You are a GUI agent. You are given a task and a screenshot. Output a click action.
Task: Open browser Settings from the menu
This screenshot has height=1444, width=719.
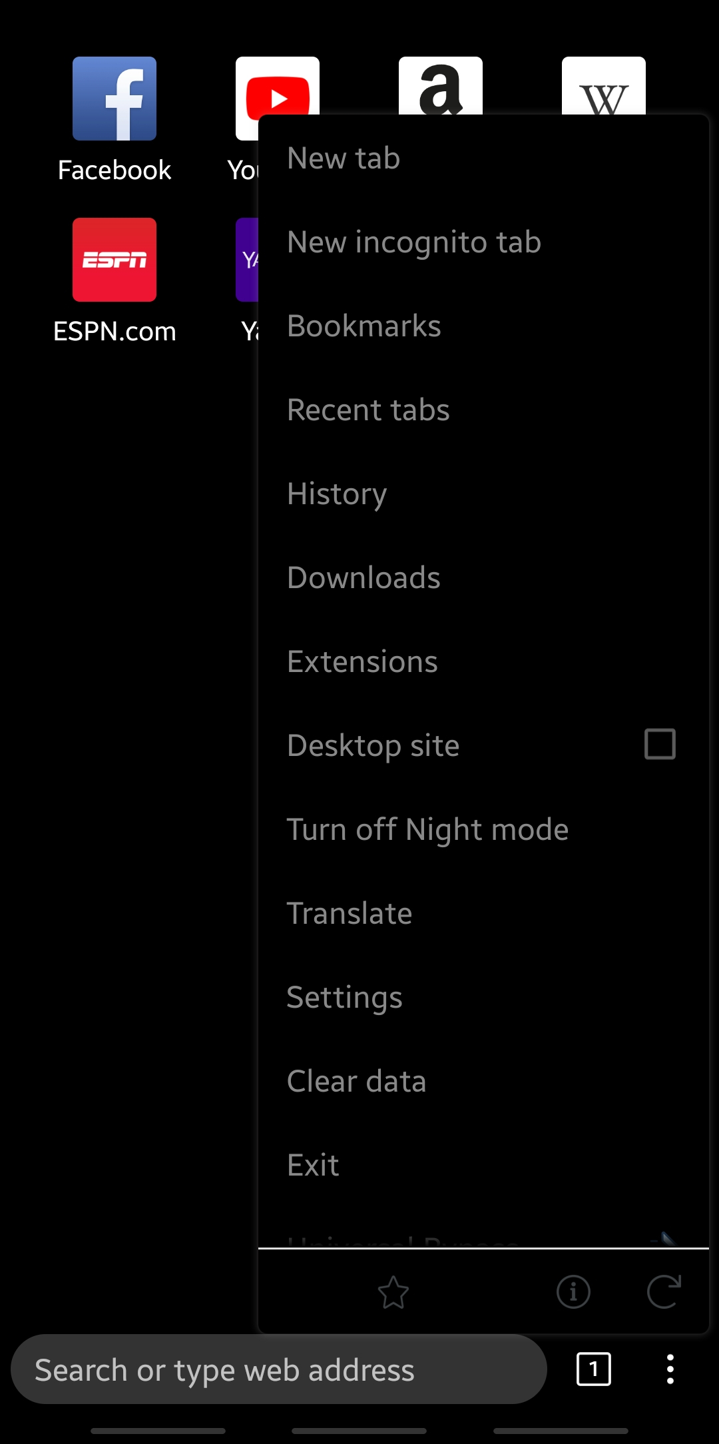pyautogui.click(x=344, y=997)
